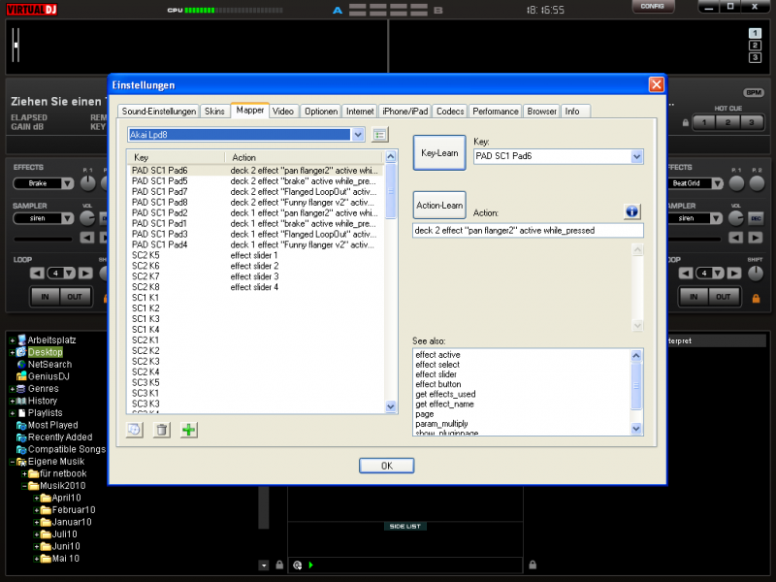Click the Key-Learn button

(x=439, y=153)
